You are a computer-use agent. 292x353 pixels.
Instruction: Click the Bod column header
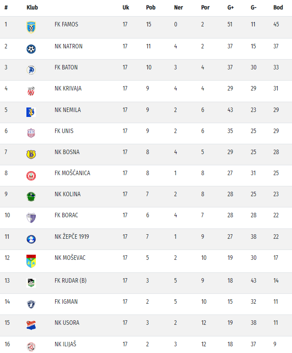click(x=278, y=8)
